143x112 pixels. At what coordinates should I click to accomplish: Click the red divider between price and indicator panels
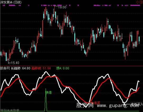pos(71,66)
